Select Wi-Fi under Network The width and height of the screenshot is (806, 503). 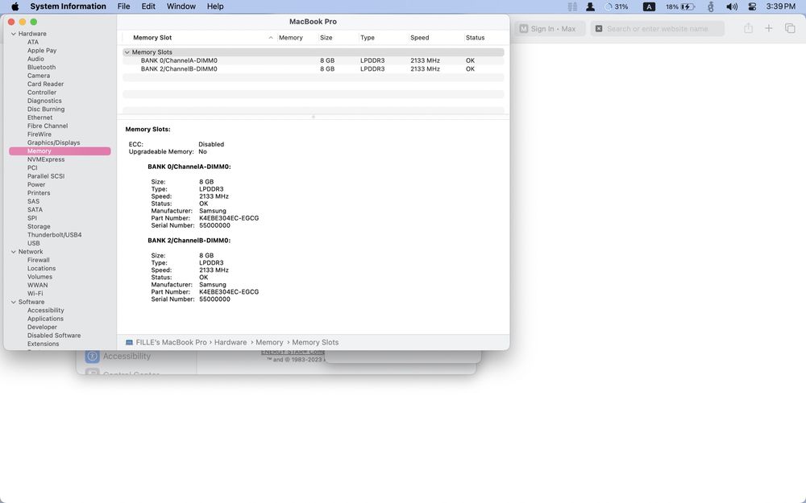[x=35, y=294]
